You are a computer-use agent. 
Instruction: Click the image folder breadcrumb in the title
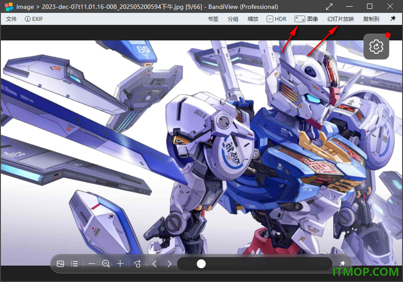coord(25,7)
